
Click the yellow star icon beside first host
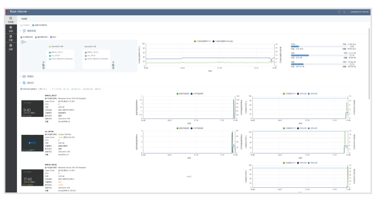point(50,46)
